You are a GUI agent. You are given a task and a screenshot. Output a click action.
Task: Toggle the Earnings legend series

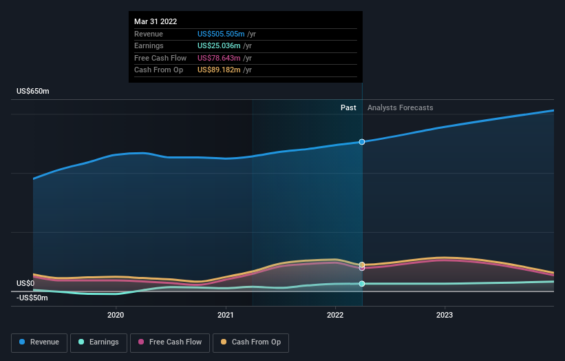pos(98,342)
